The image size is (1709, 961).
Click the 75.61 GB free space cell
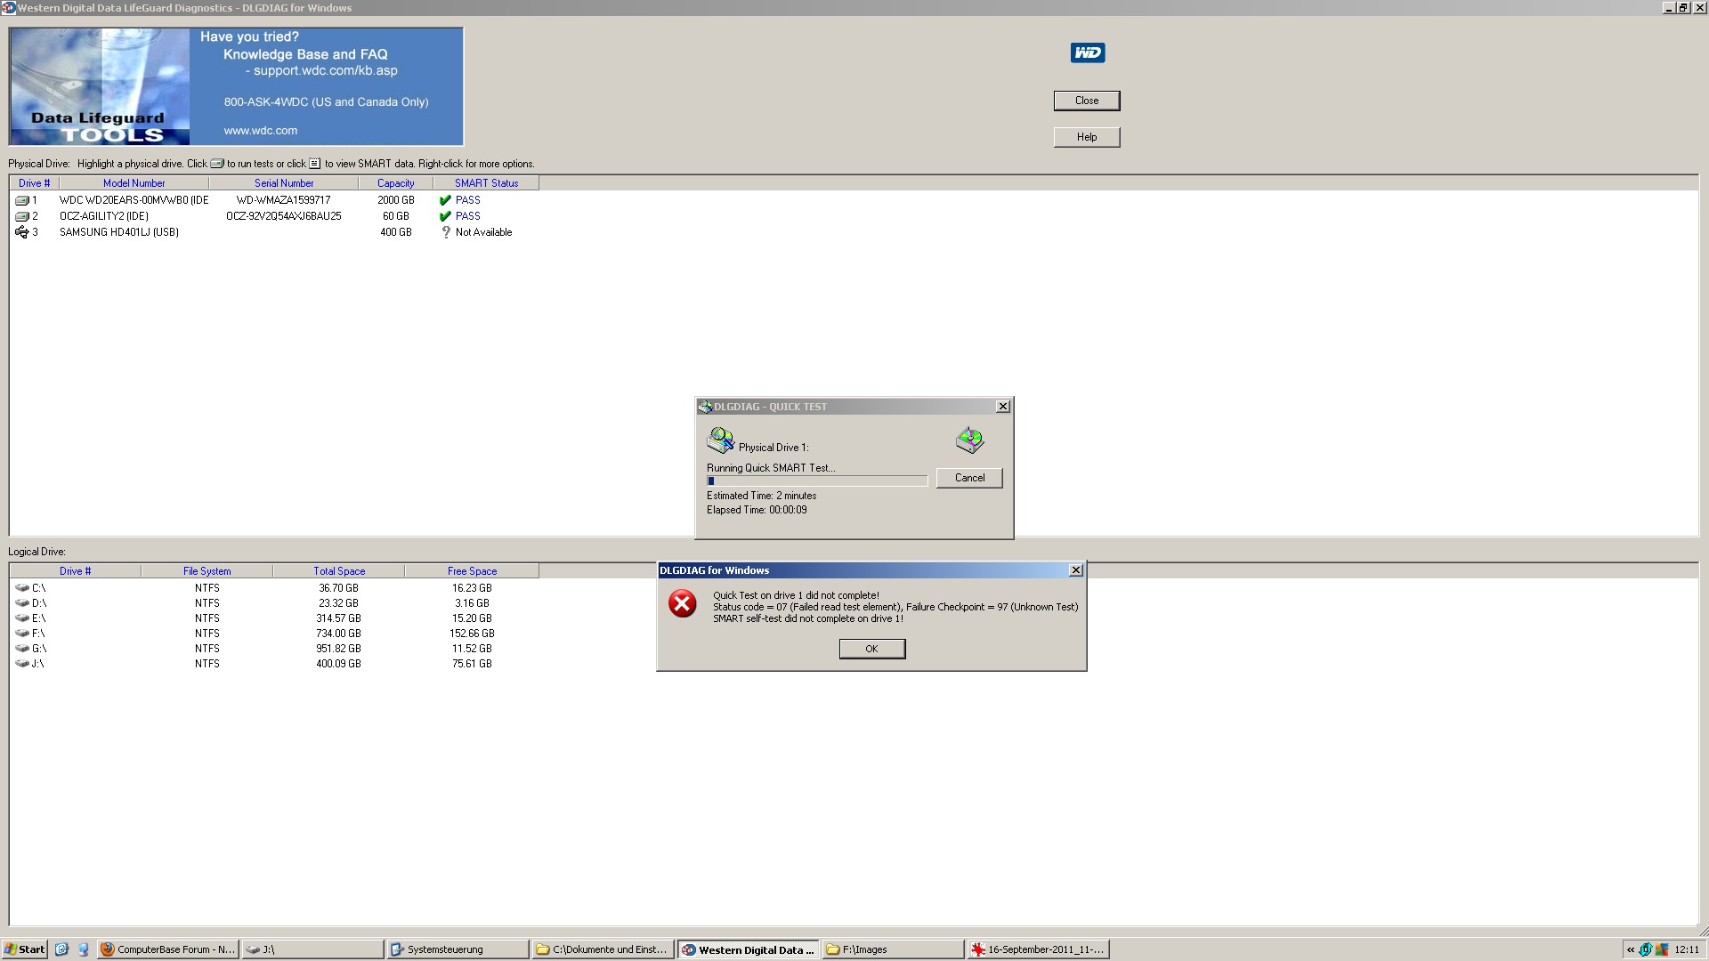coord(472,664)
